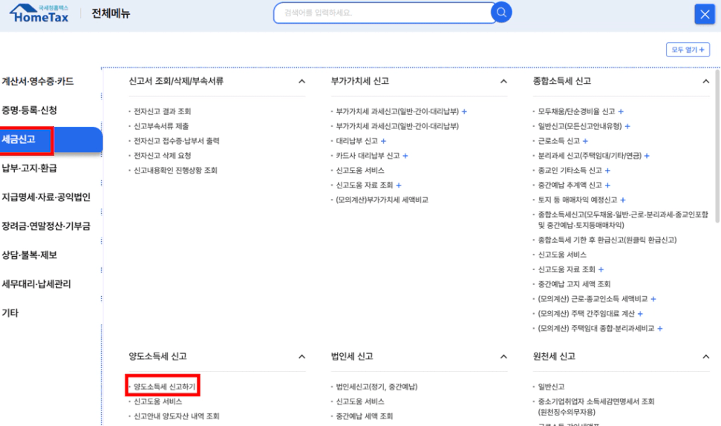The height and width of the screenshot is (426, 721).
Task: Open 증명·등록·신청 menu category
Action: click(29, 111)
